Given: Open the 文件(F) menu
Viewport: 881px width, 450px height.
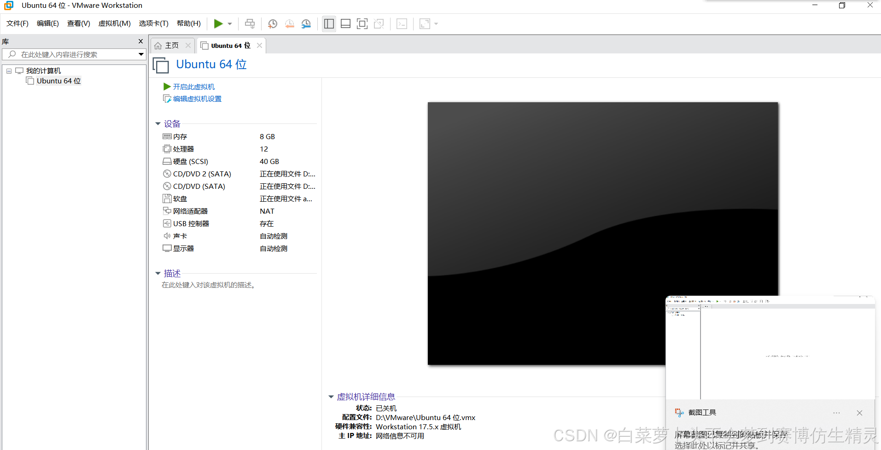Looking at the screenshot, I should [x=18, y=23].
